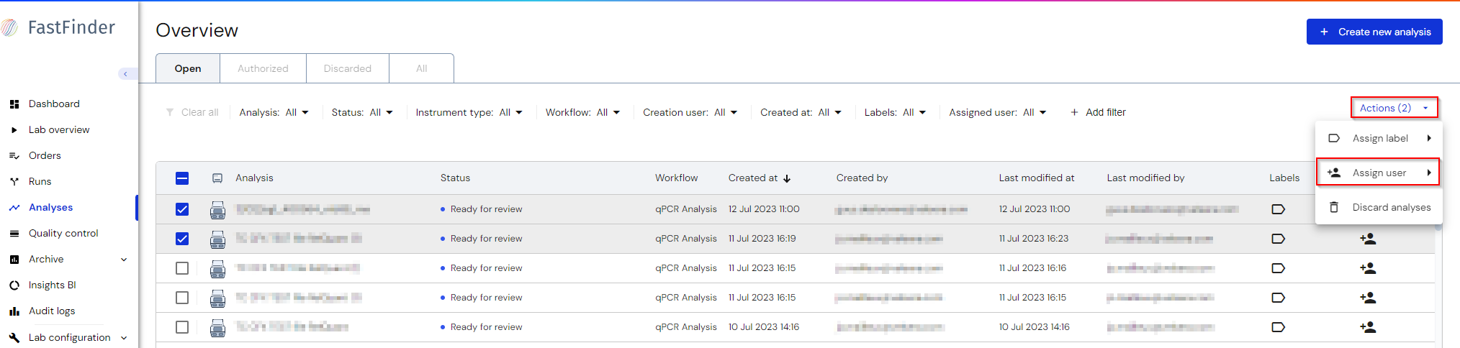Click the Assign label tag icon in menu
The height and width of the screenshot is (348, 1460).
coord(1334,138)
